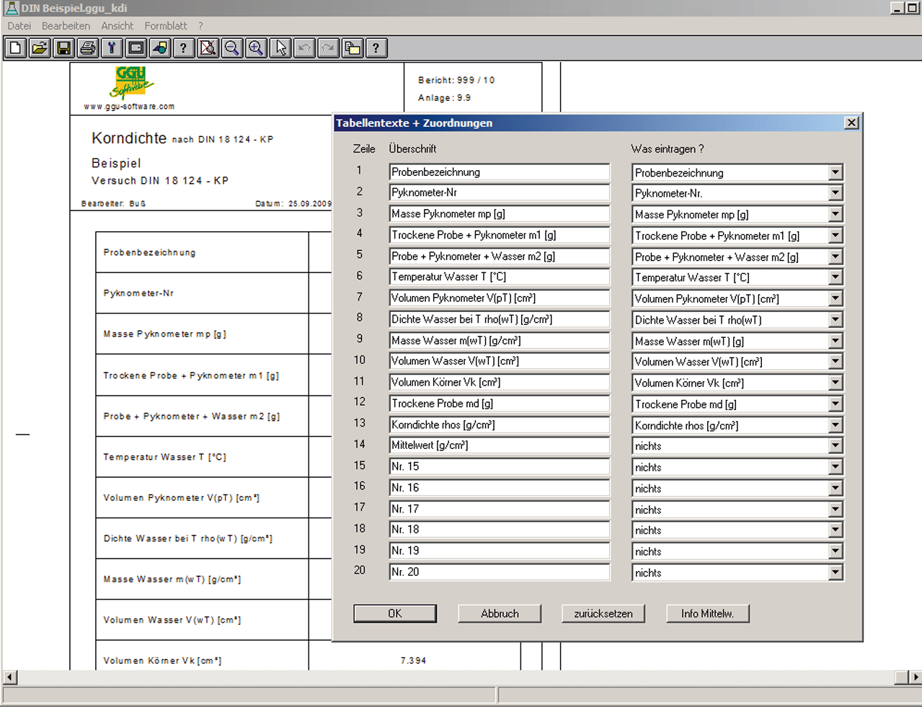This screenshot has width=922, height=707.
Task: Click the row 12 Trockene Probe md heading field
Action: (x=500, y=404)
